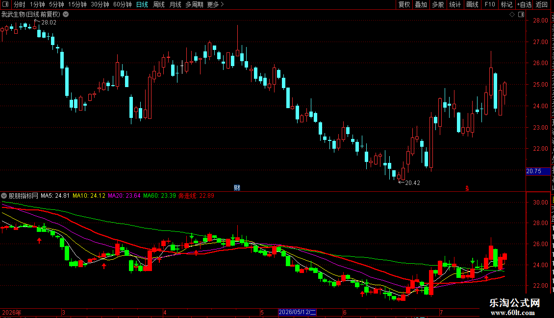The width and height of the screenshot is (554, 318).
Task: Click the current price tag 20.75
Action: click(x=538, y=171)
